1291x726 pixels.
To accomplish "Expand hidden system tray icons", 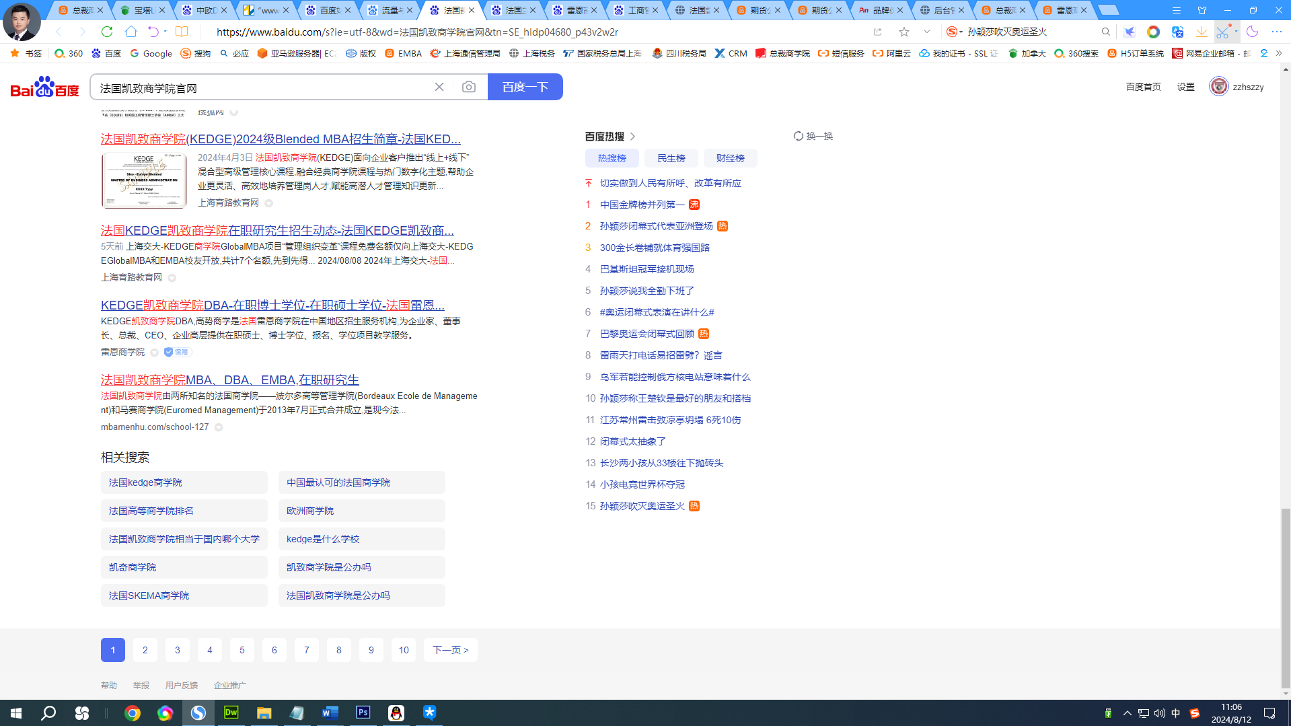I will 1127,713.
